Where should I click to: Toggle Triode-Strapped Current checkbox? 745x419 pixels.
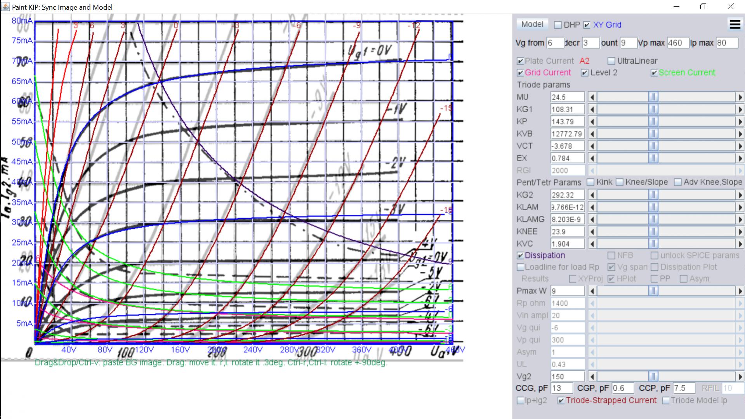coord(561,400)
